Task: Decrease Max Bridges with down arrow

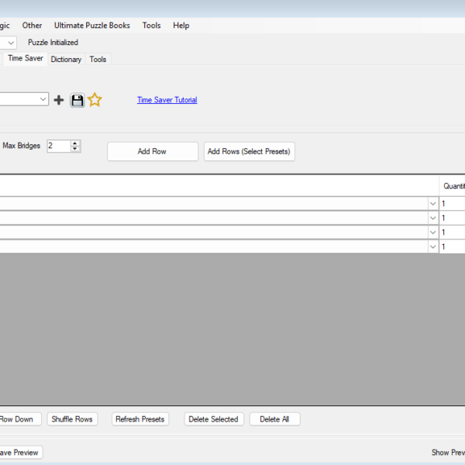Action: click(75, 149)
